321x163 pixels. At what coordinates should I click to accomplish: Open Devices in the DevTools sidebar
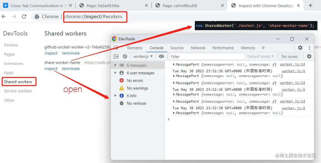11,45
